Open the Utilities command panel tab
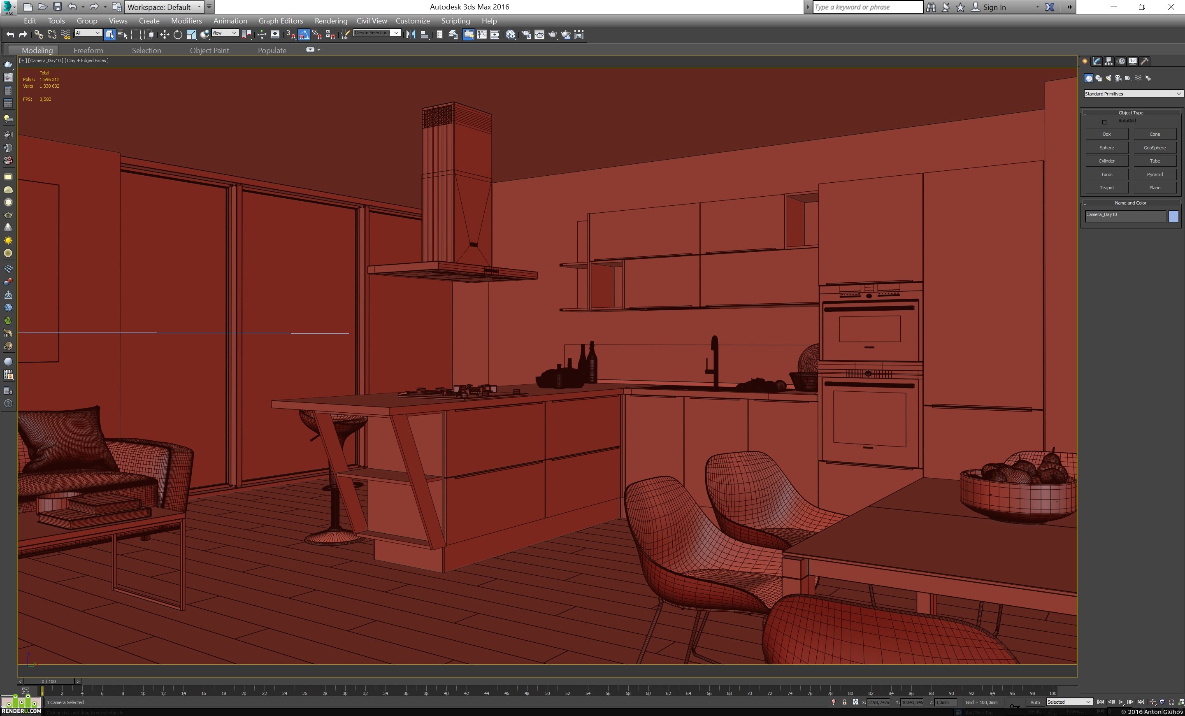Viewport: 1185px width, 716px height. (1145, 62)
